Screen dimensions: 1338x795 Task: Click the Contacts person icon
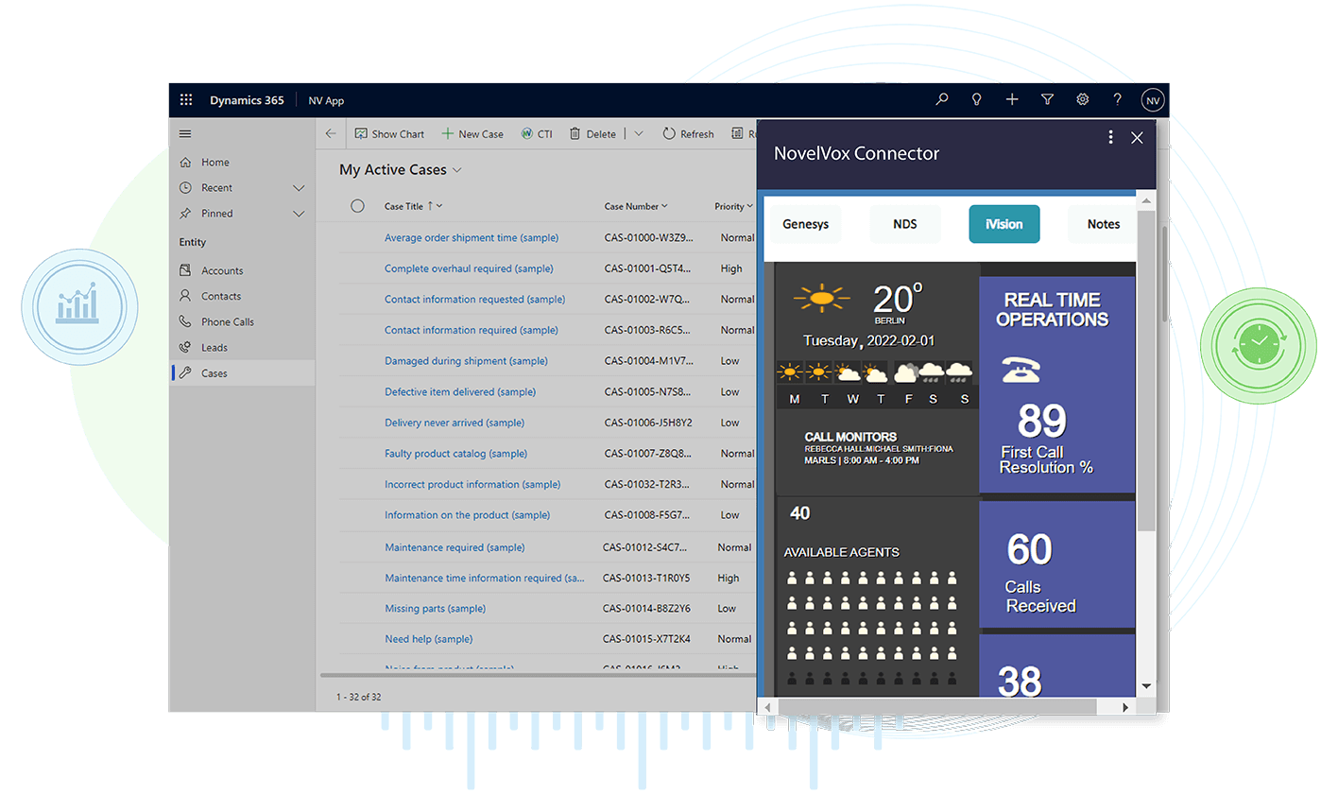(185, 296)
